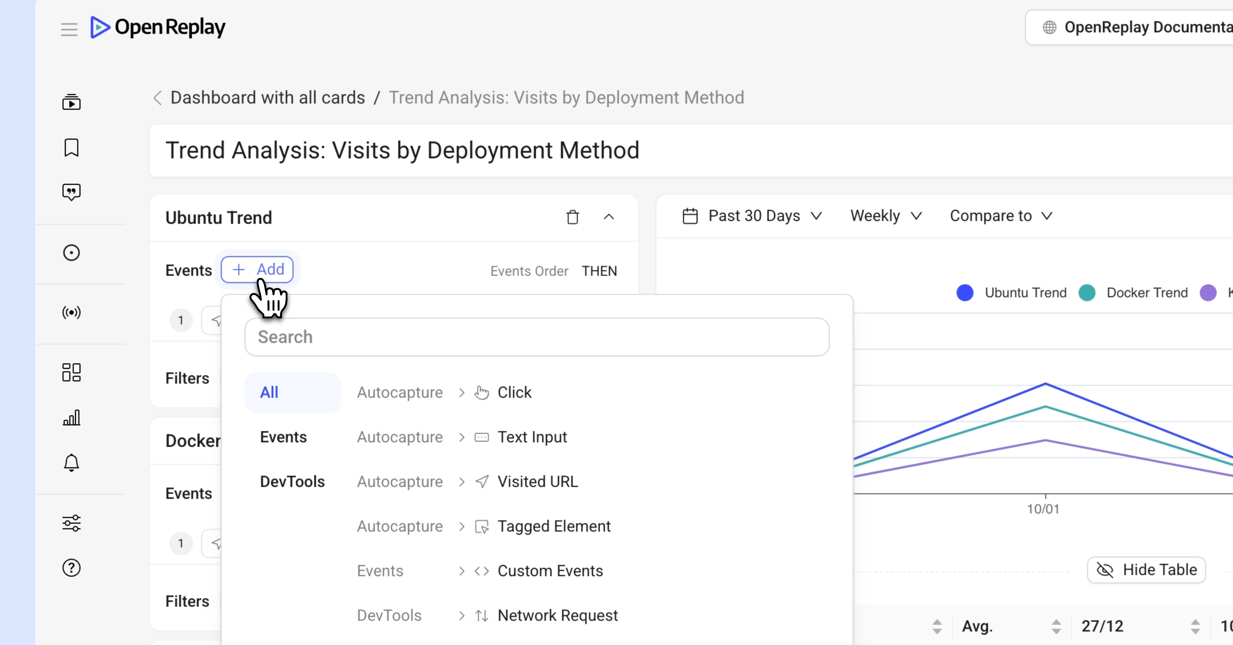Click the Visited URL arrow icon
Image resolution: width=1233 pixels, height=645 pixels.
click(x=481, y=481)
